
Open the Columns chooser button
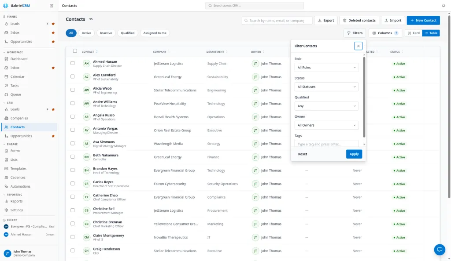[x=385, y=33]
